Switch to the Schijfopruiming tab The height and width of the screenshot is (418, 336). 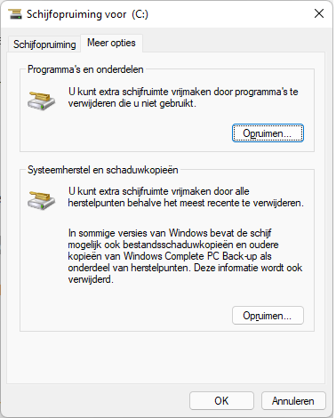[44, 44]
